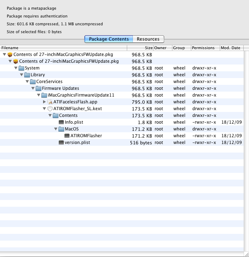The image size is (249, 257).
Task: Select the Info.plist filename
Action: tap(74, 122)
